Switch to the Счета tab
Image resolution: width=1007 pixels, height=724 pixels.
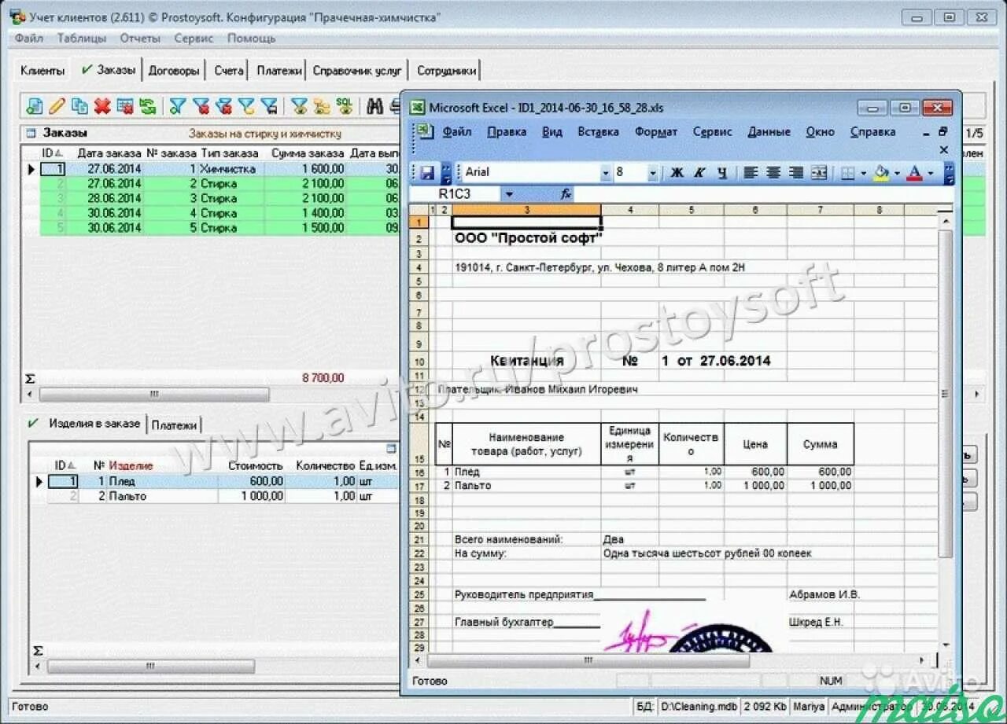229,71
